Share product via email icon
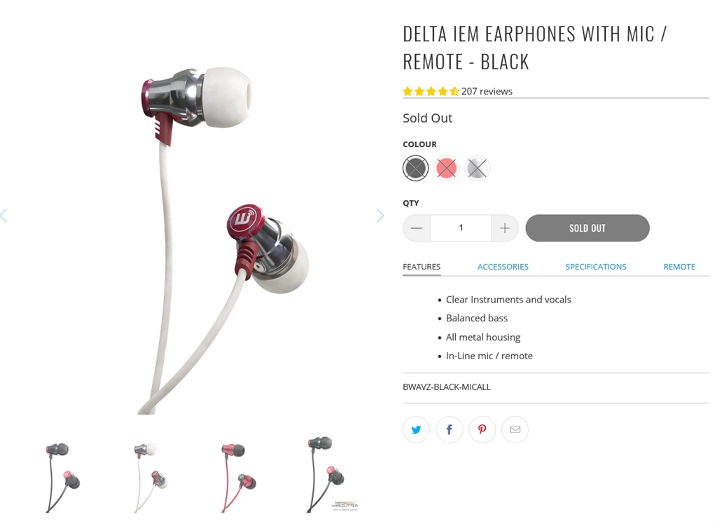 tap(515, 429)
